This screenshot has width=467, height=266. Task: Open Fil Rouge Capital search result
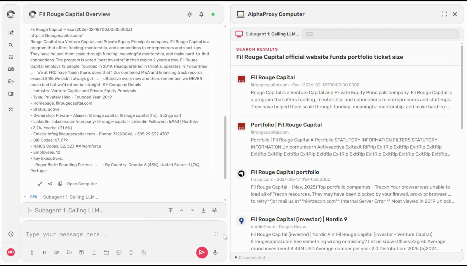point(273,77)
